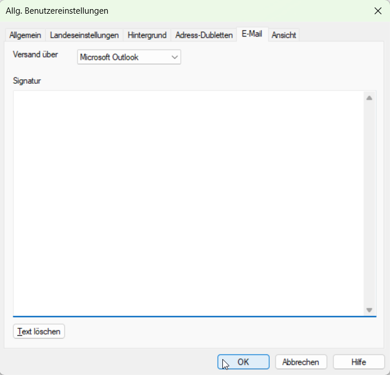Open the Landeseinstellungen tab

(84, 35)
